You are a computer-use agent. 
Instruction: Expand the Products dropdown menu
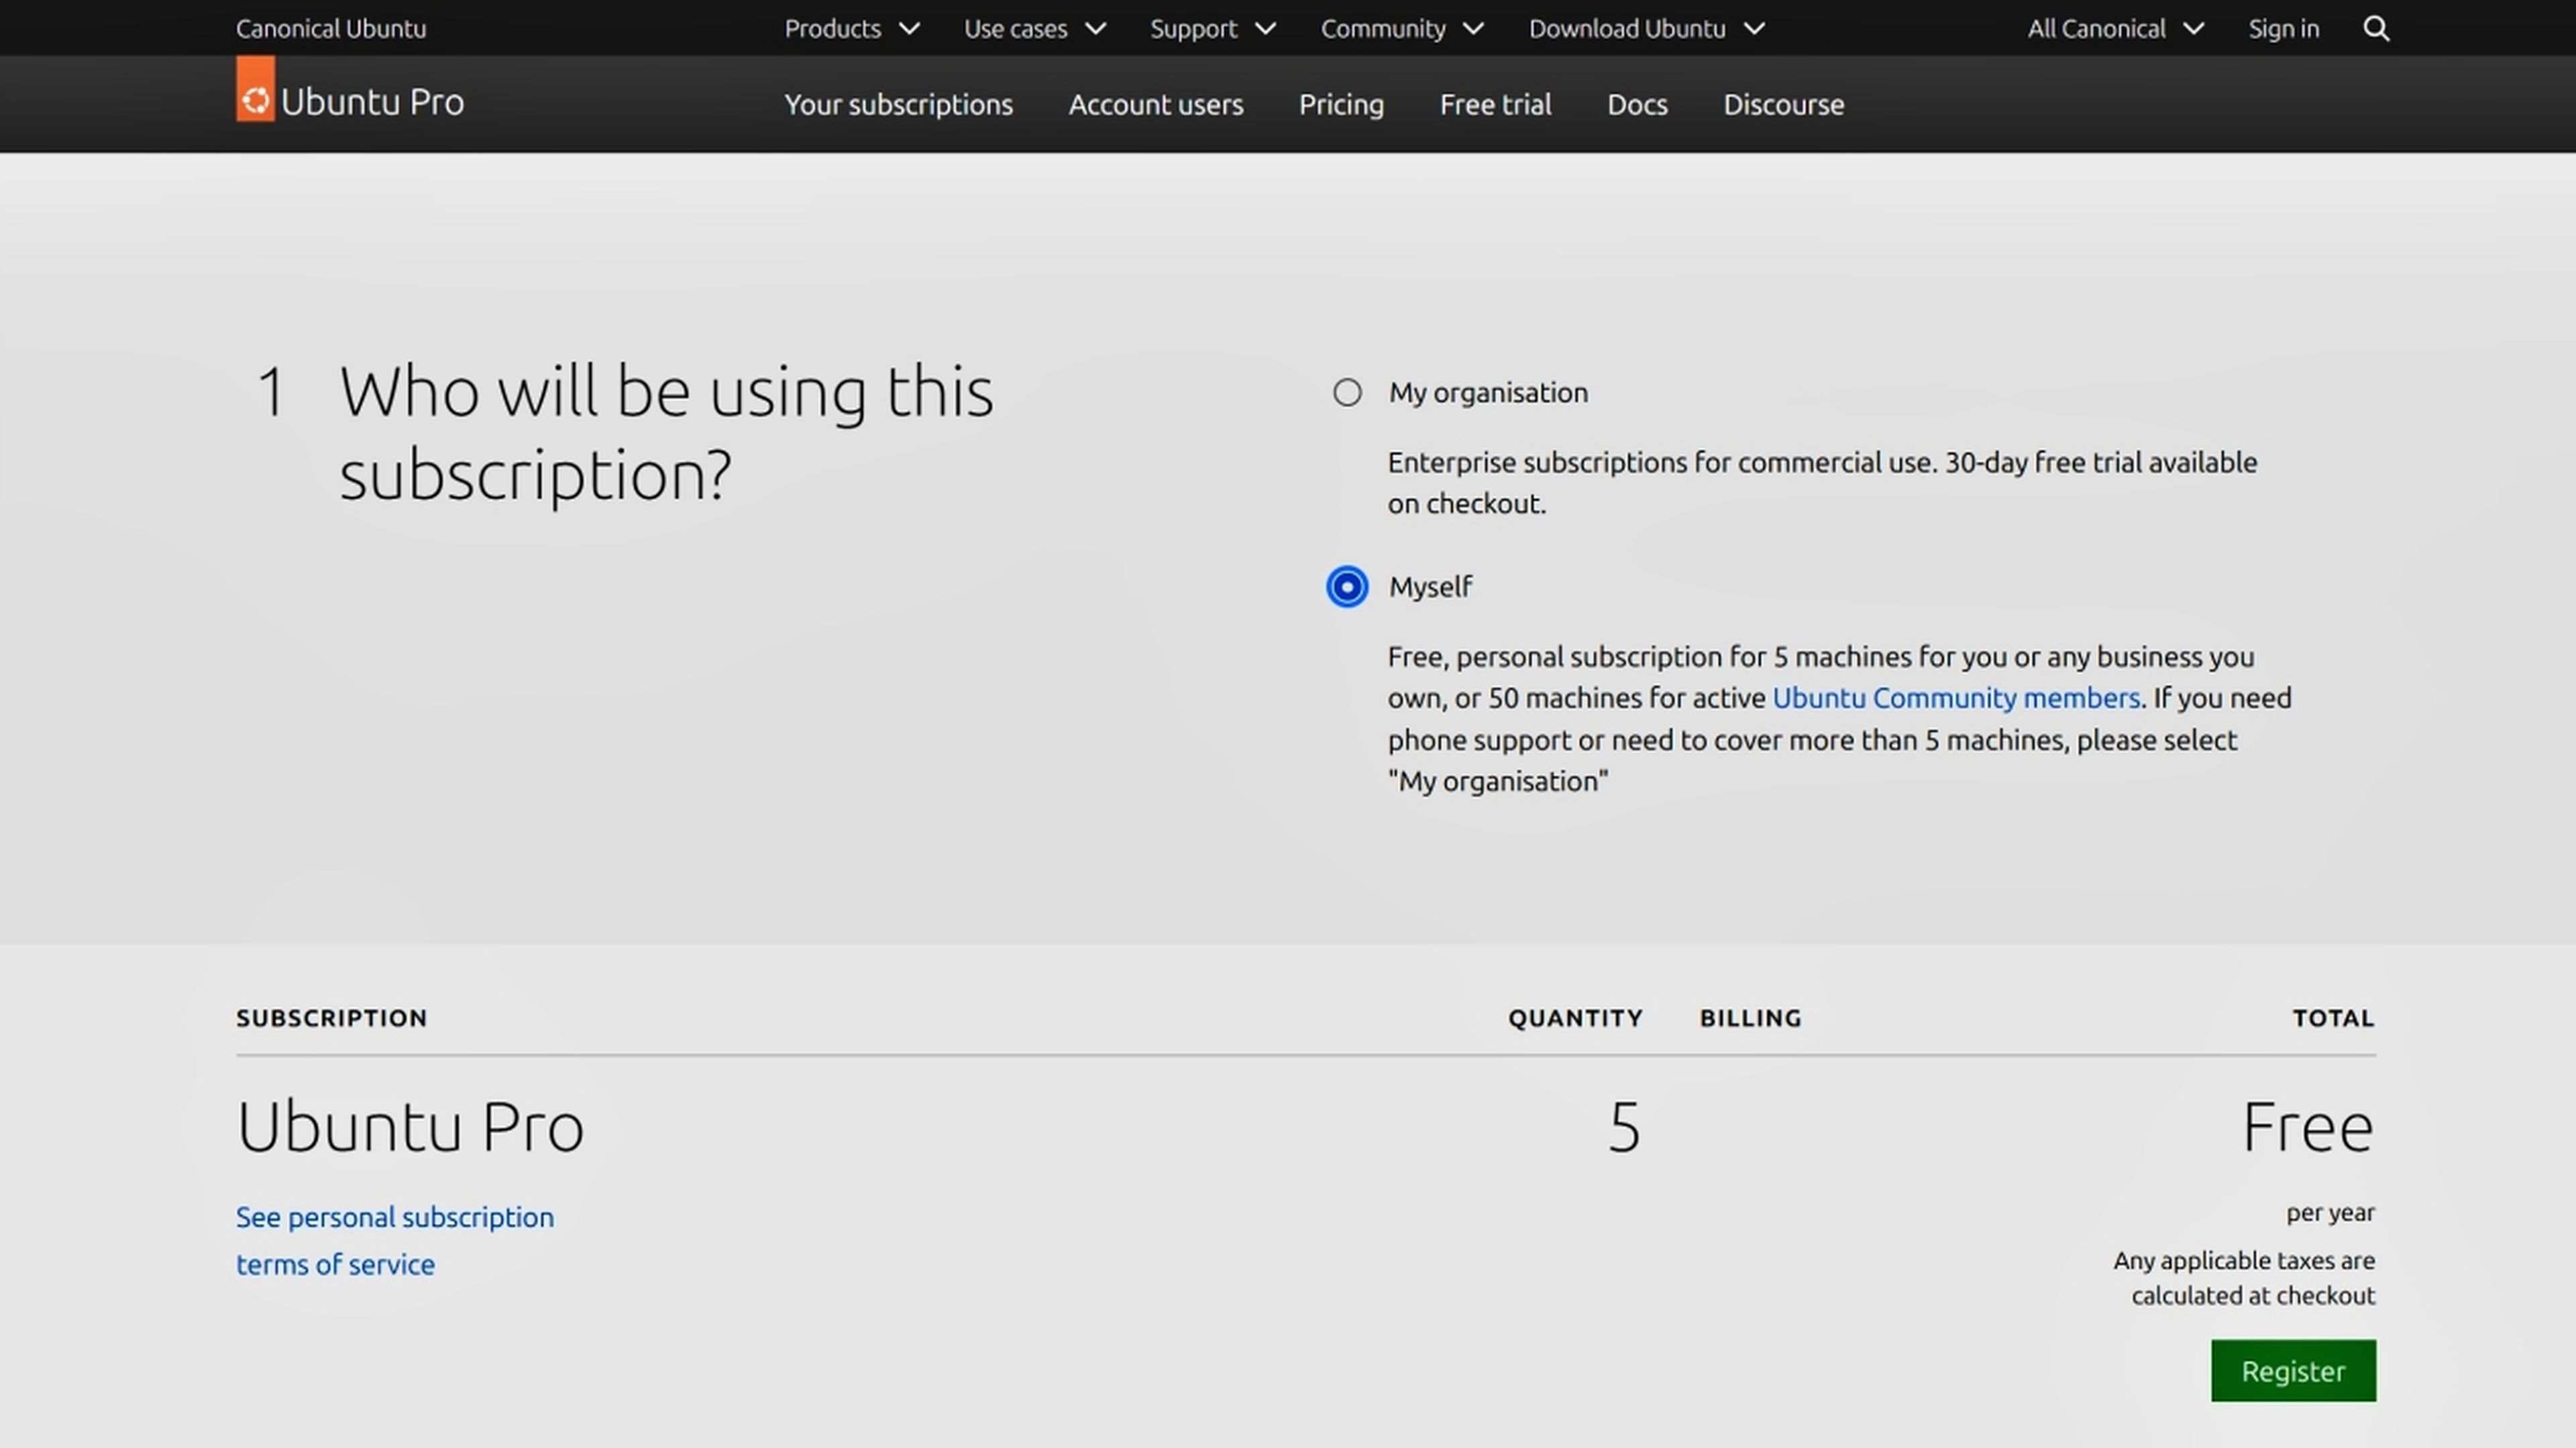click(851, 29)
